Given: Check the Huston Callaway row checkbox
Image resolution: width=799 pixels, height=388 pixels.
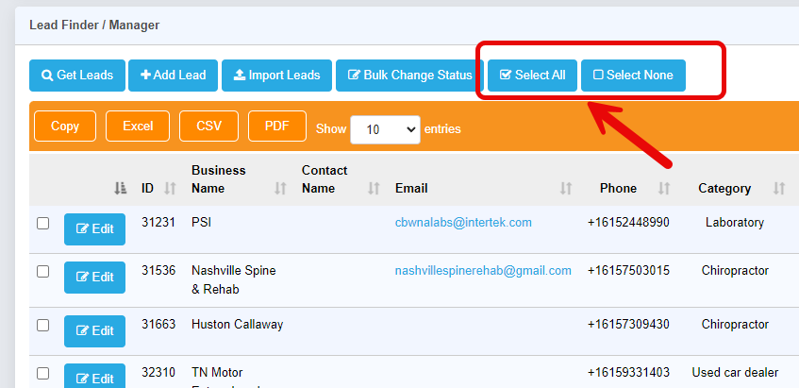Looking at the screenshot, I should click(42, 325).
